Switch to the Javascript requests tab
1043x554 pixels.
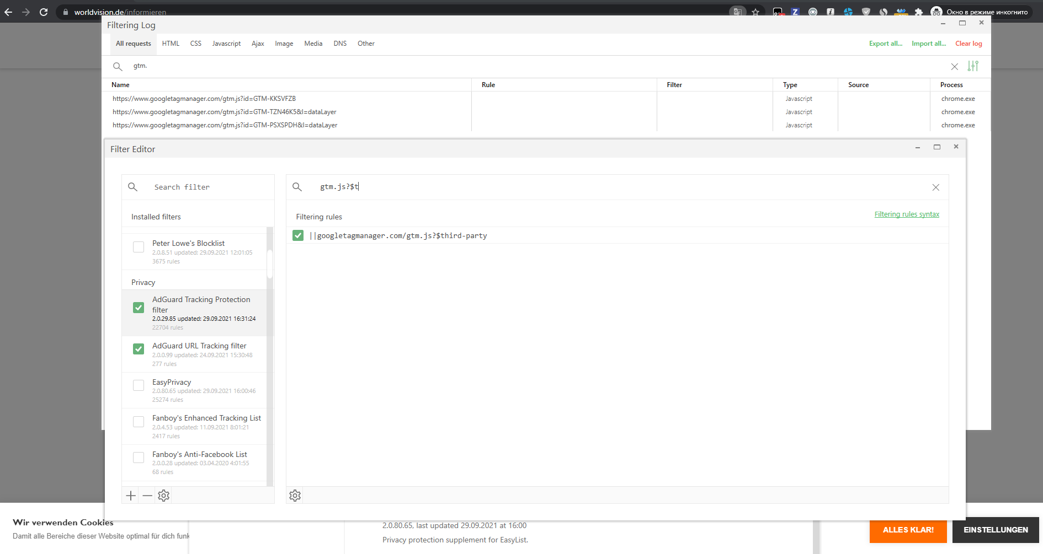click(x=226, y=44)
